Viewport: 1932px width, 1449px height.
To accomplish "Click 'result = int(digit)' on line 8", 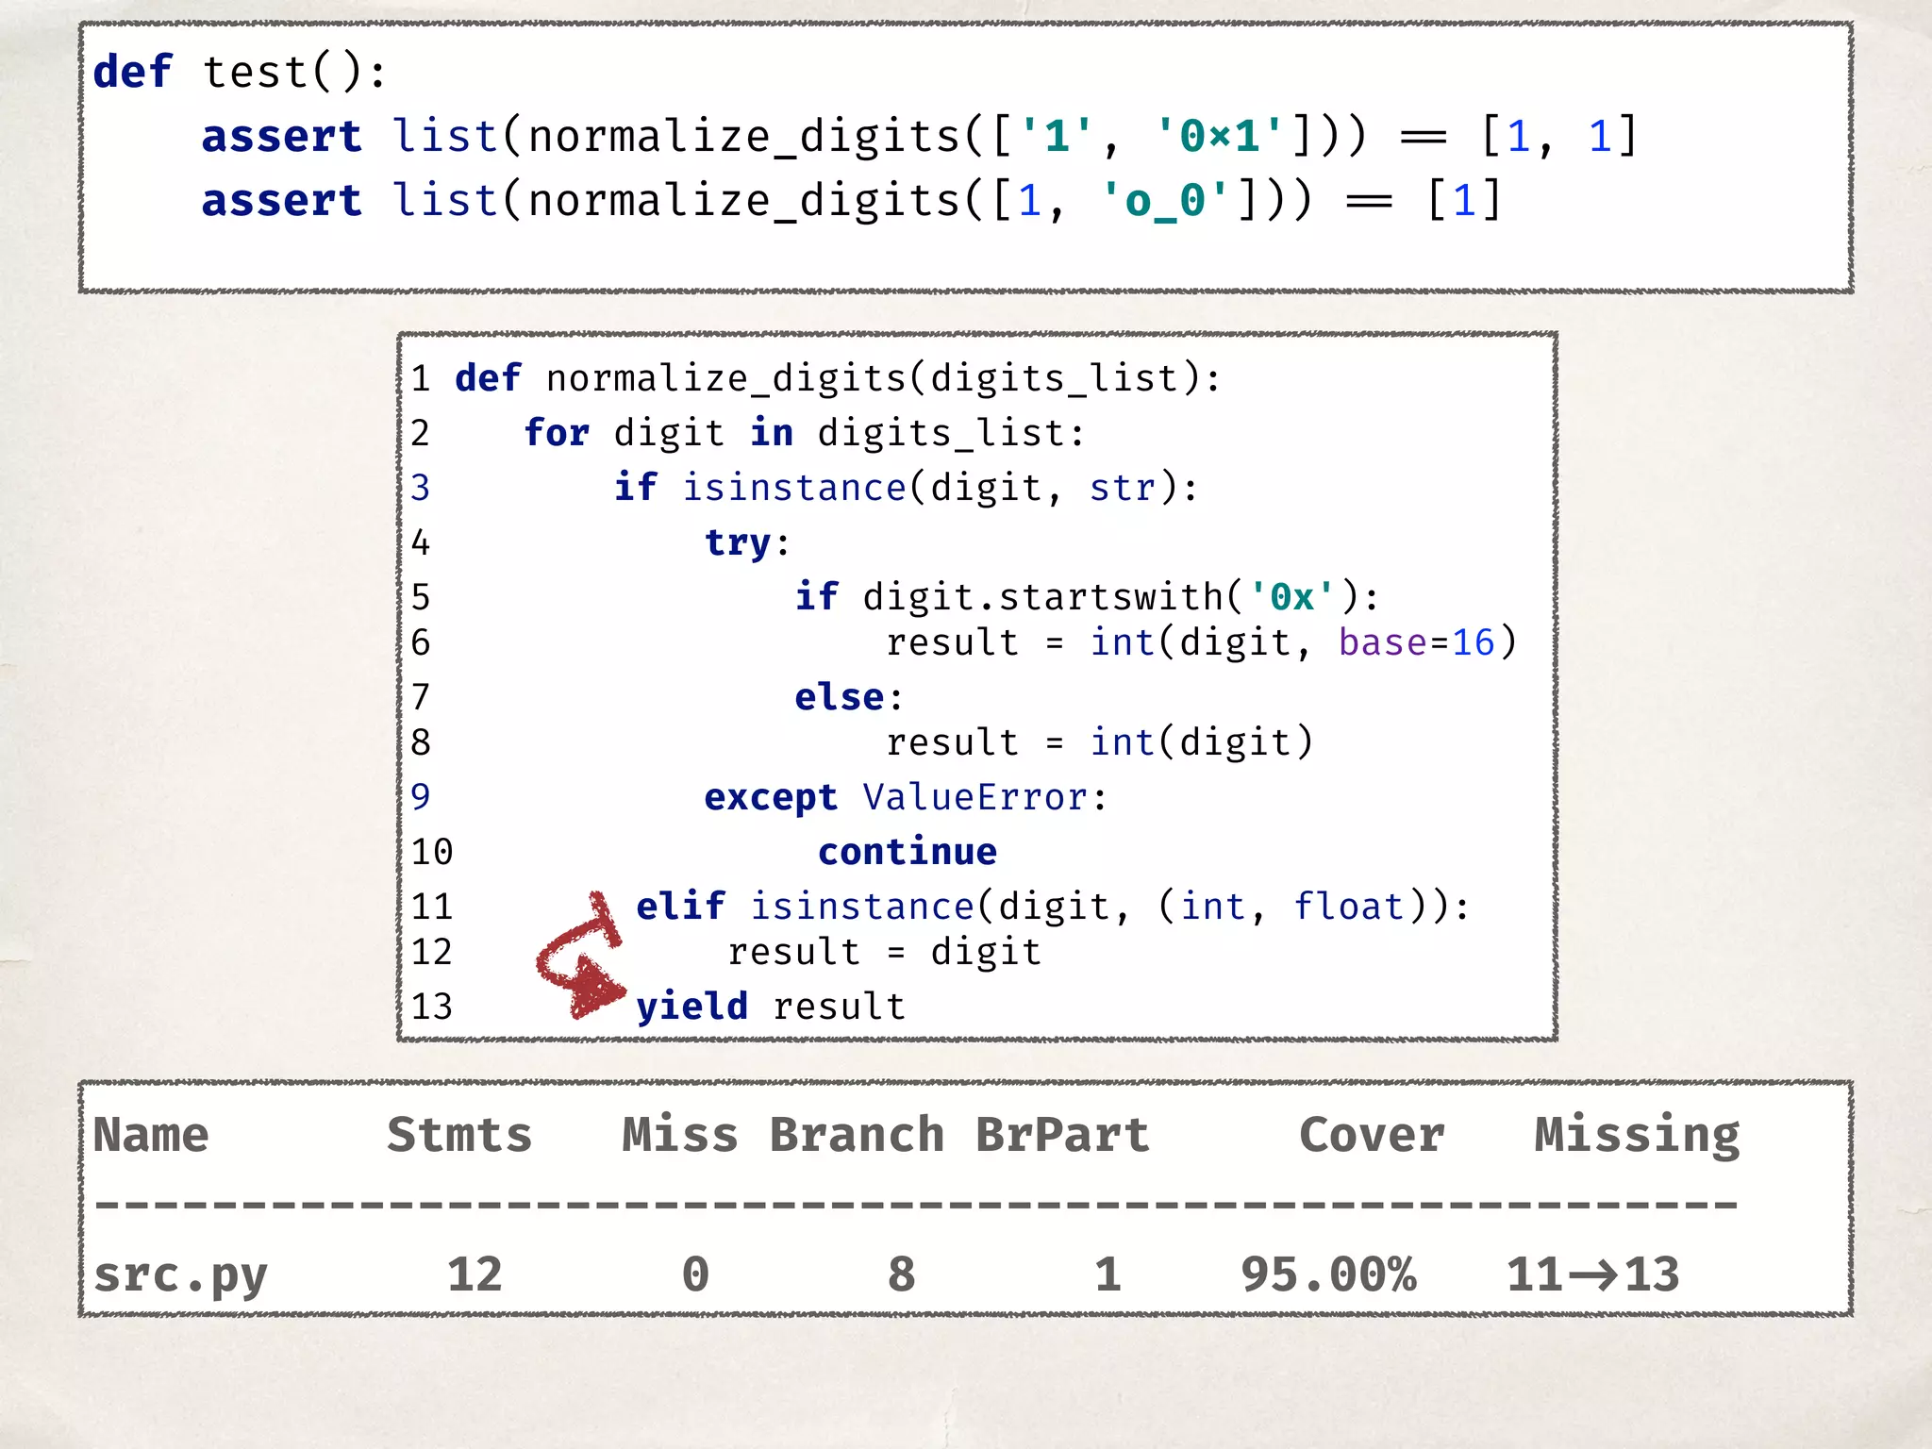I will coord(1099,742).
